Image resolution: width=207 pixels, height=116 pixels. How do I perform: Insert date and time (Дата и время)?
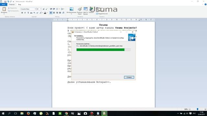85,11
